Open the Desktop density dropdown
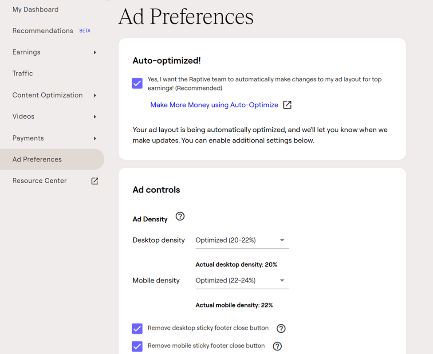Screen dimensions: 433x354 [282, 240]
